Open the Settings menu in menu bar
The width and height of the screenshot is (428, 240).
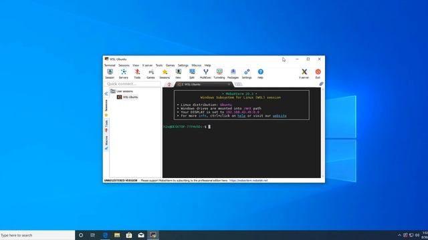[183, 65]
